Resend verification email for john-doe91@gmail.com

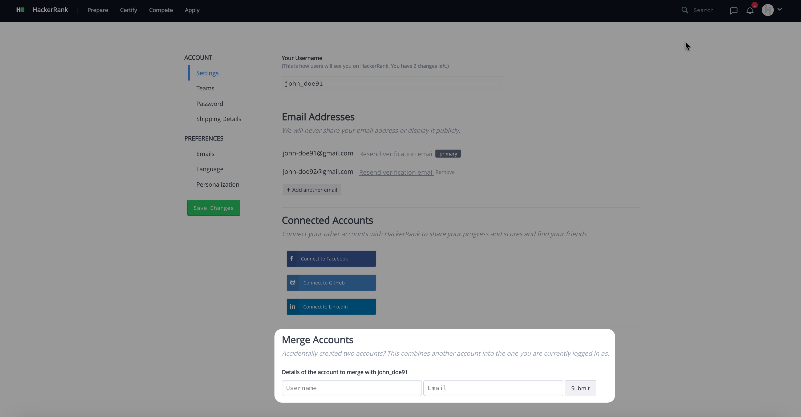(x=396, y=154)
